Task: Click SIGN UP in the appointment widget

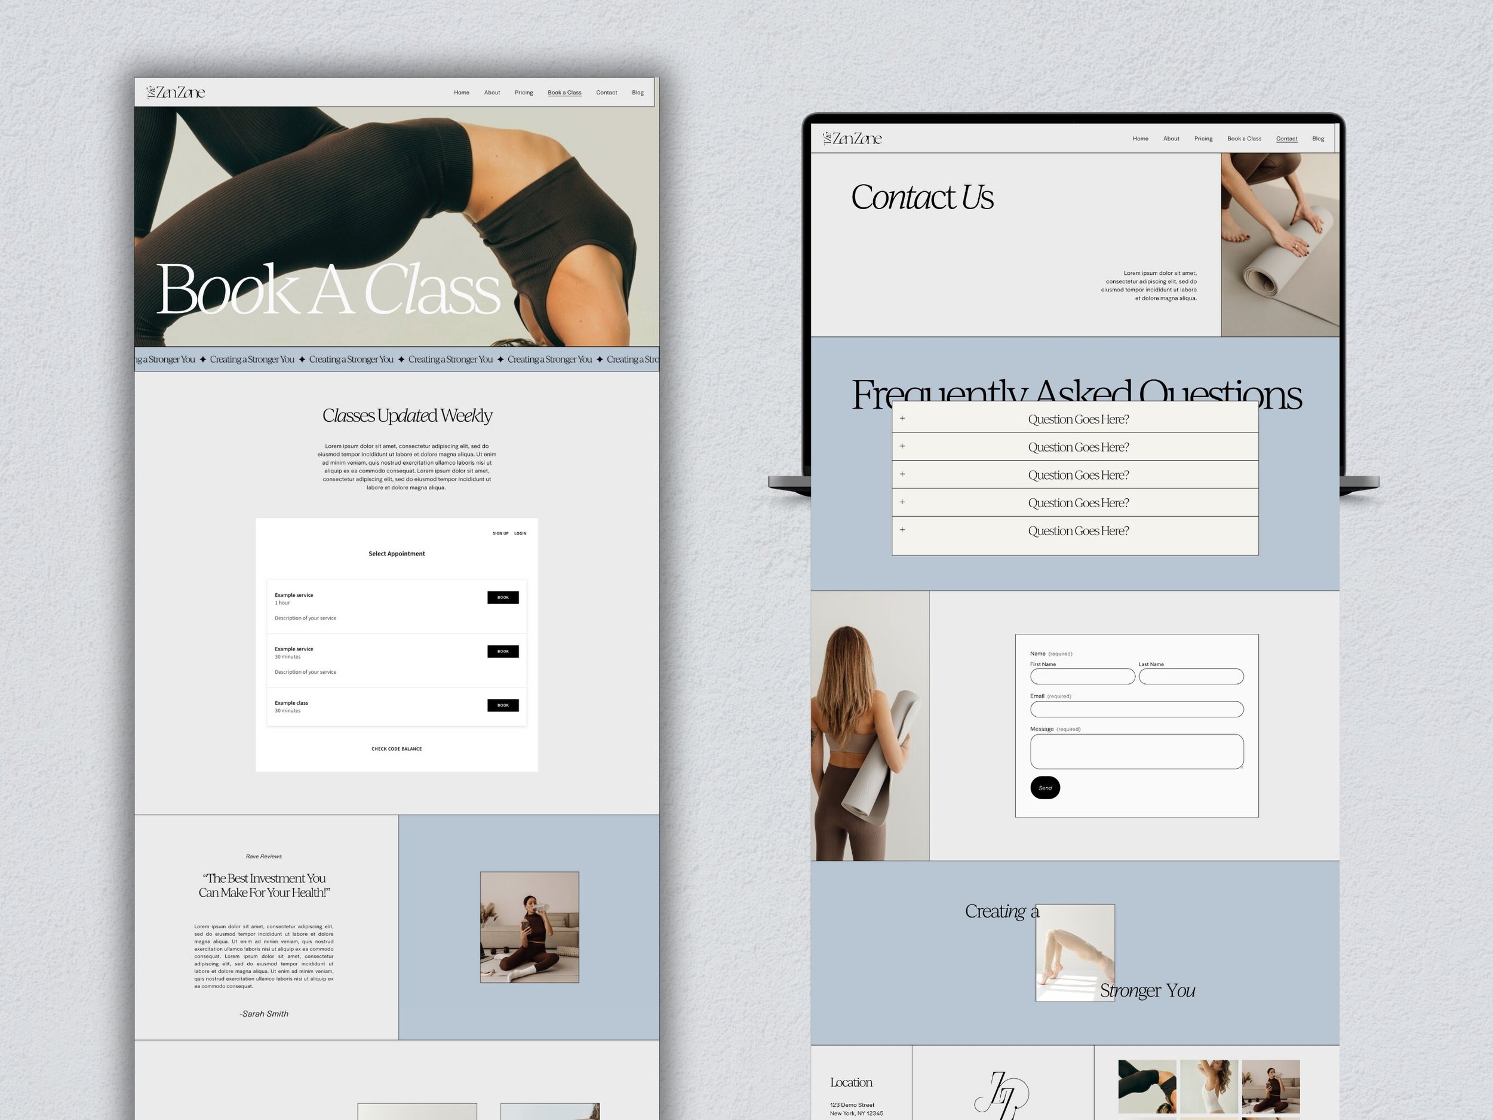Action: pos(501,533)
